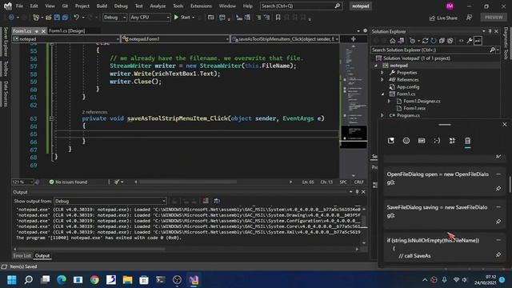
Task: Expand the References node
Action: coord(382,80)
